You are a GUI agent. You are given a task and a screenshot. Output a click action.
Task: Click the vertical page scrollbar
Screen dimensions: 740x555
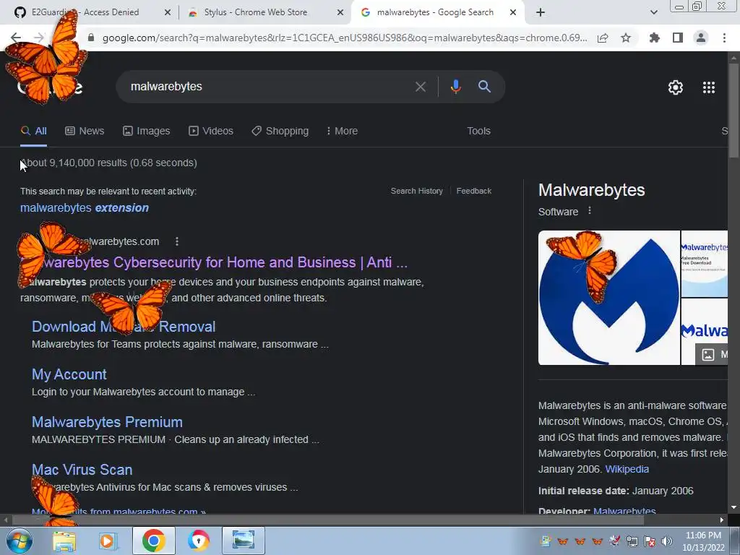tap(734, 111)
